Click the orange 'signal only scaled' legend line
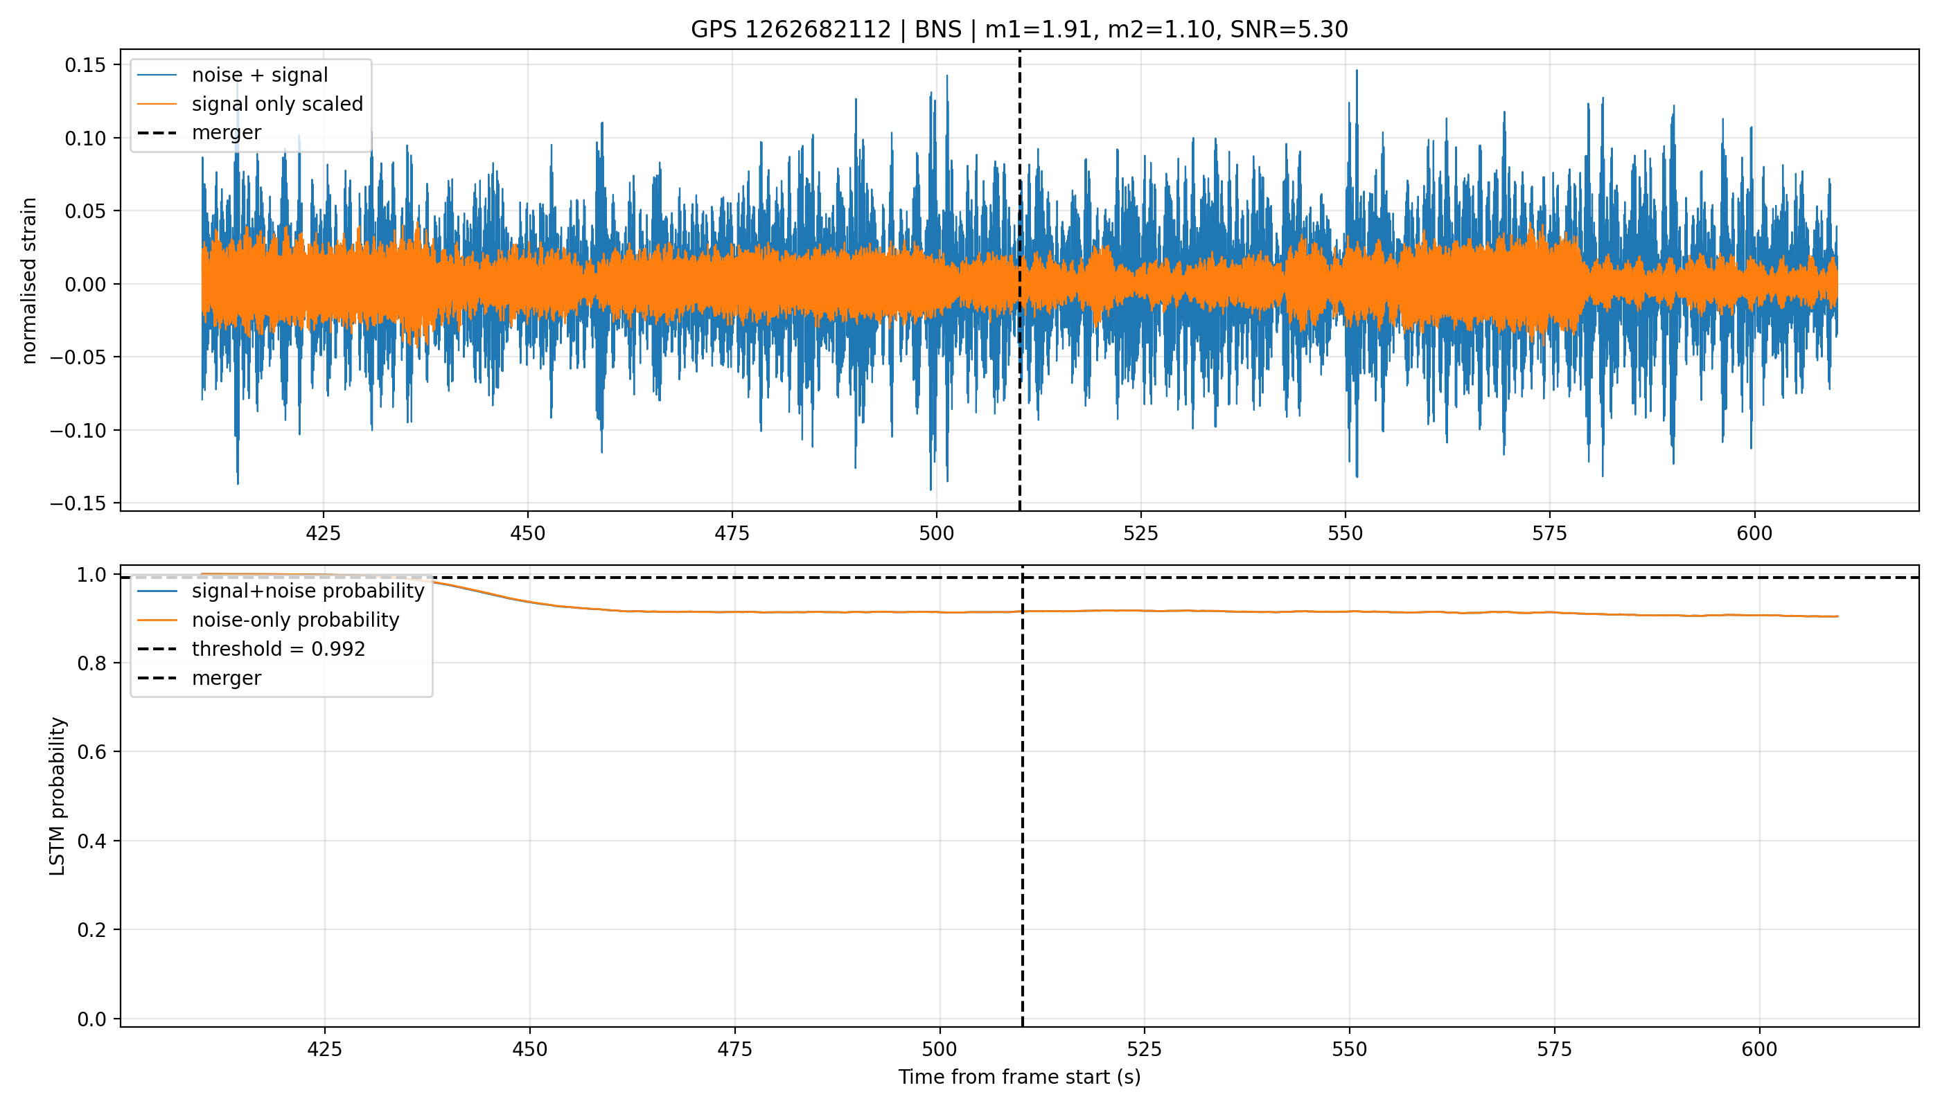The width and height of the screenshot is (1940, 1108). coord(157,105)
